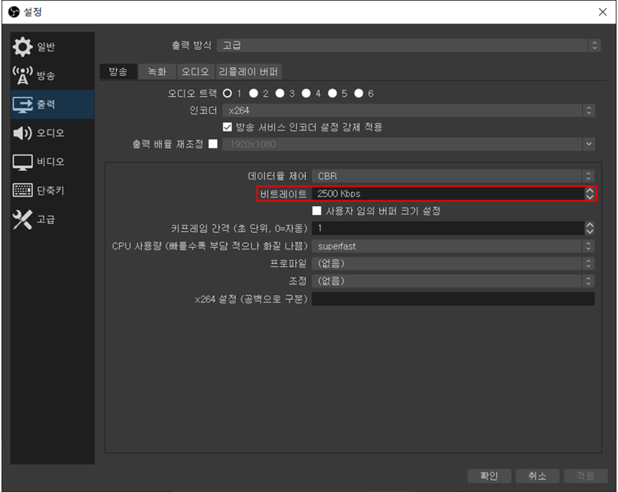This screenshot has height=492, width=618.
Task: Click the 고급 (Advanced) tools icon
Action: (22, 220)
